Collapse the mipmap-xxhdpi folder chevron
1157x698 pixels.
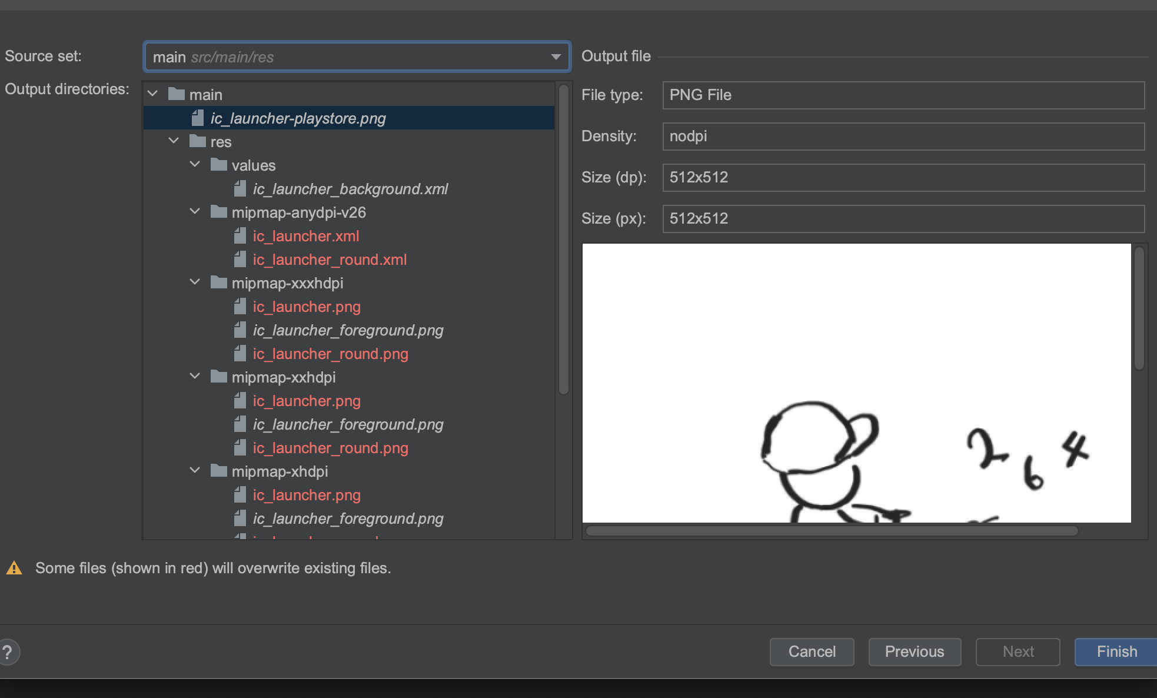point(195,377)
